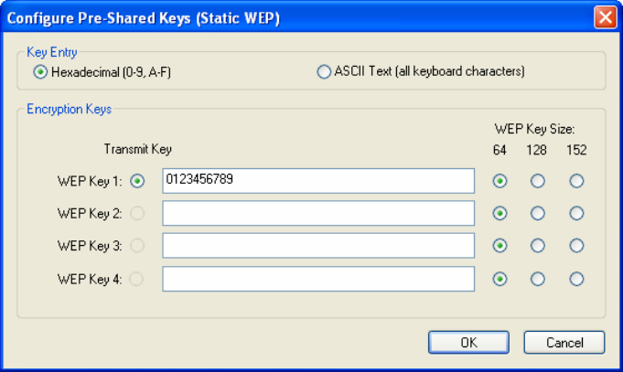Image resolution: width=623 pixels, height=372 pixels.
Task: Select Hexadecimal key entry option
Action: [x=40, y=72]
